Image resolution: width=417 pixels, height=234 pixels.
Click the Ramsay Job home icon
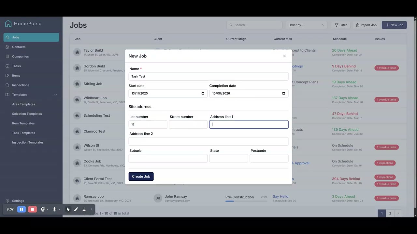tap(77, 198)
